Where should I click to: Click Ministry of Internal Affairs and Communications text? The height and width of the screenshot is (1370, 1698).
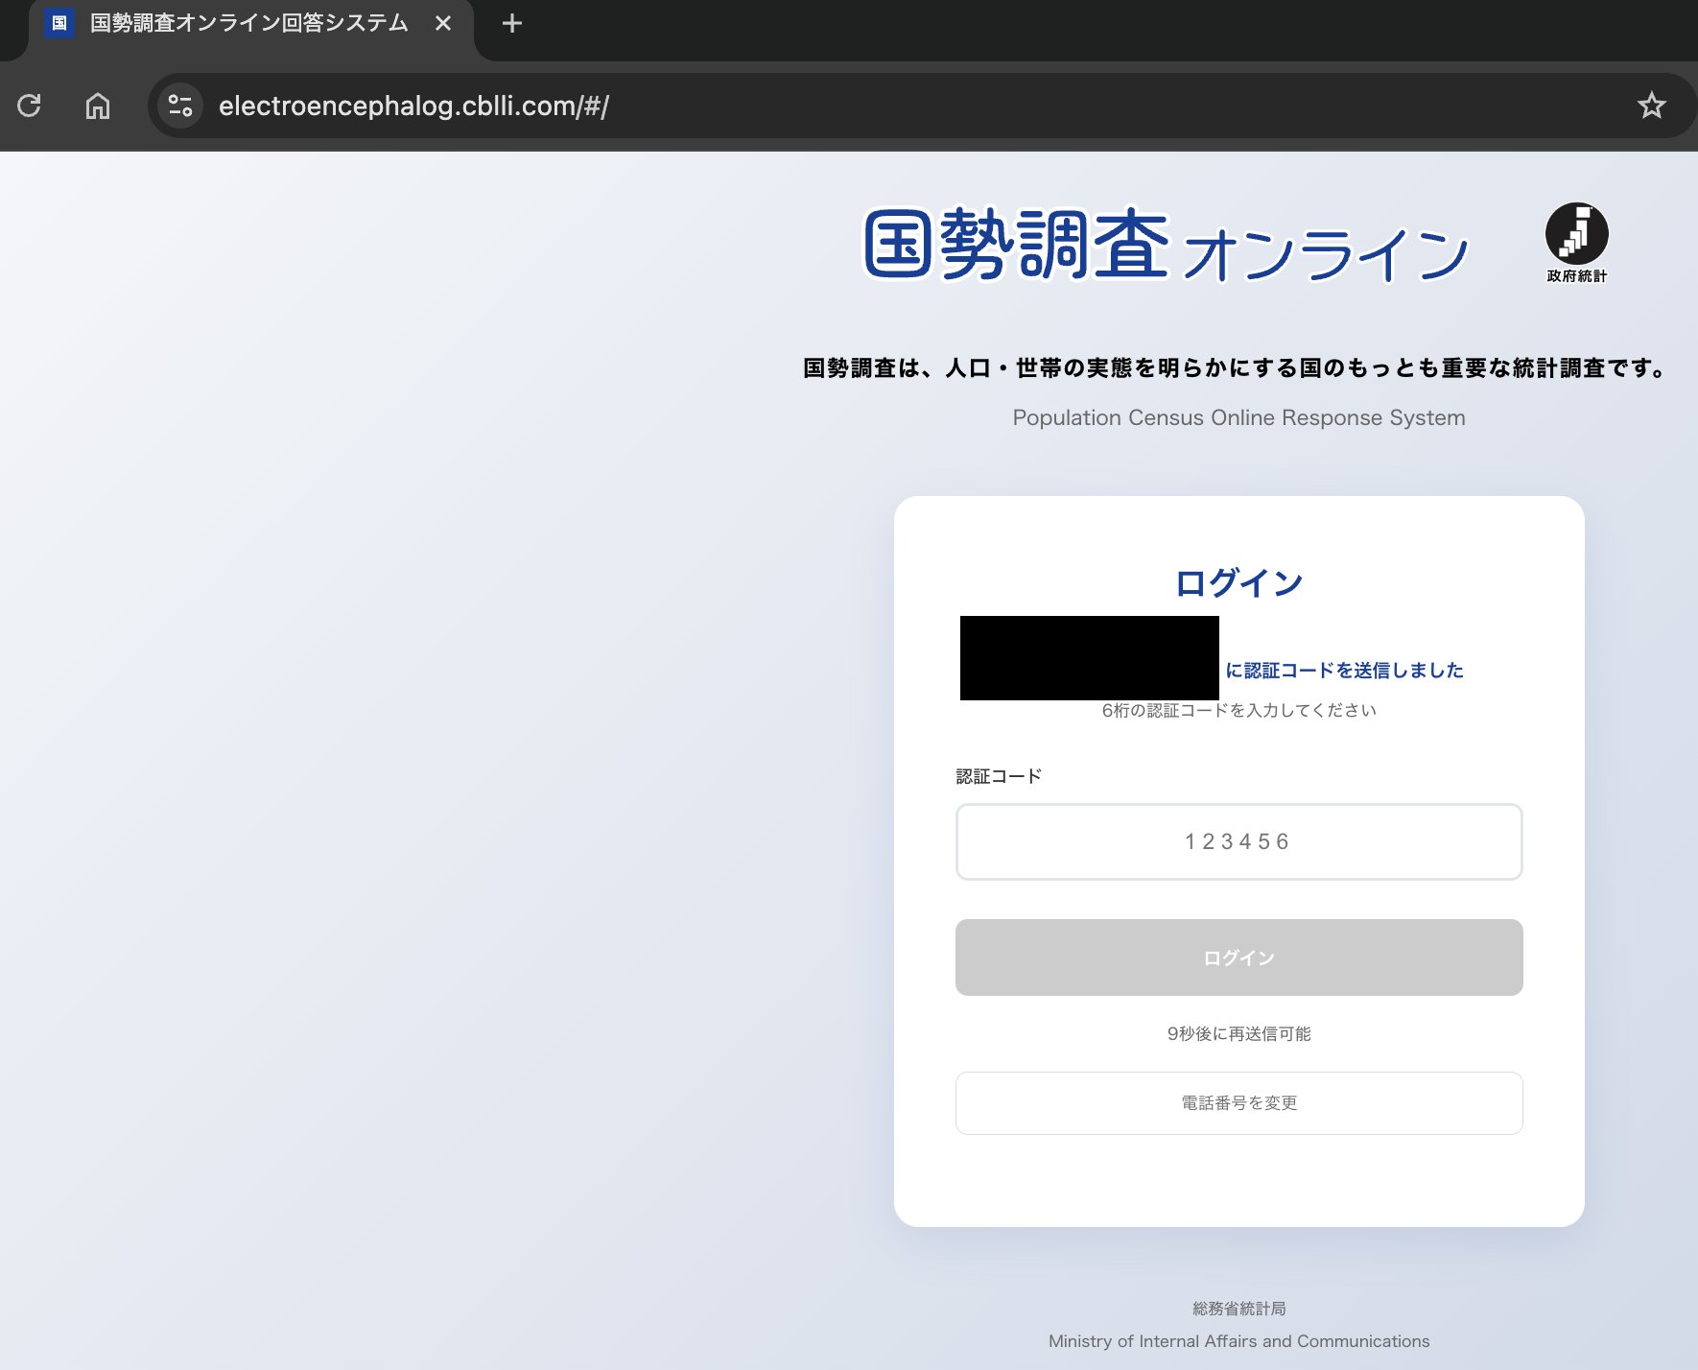(1238, 1341)
